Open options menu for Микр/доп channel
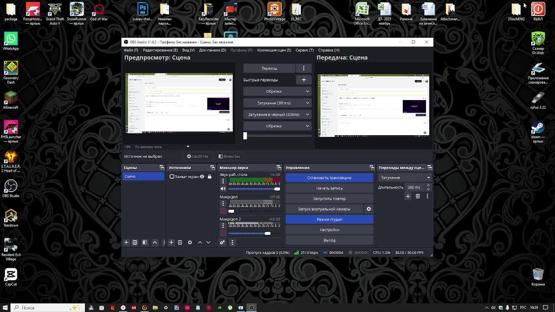555x312 pixels. pos(223,204)
